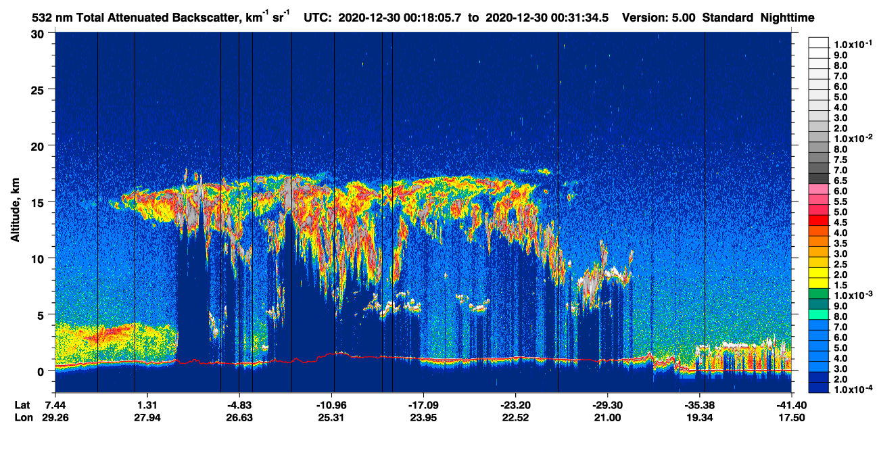Click the longitude value '21.00'
This screenshot has height=451, width=879.
[x=608, y=418]
